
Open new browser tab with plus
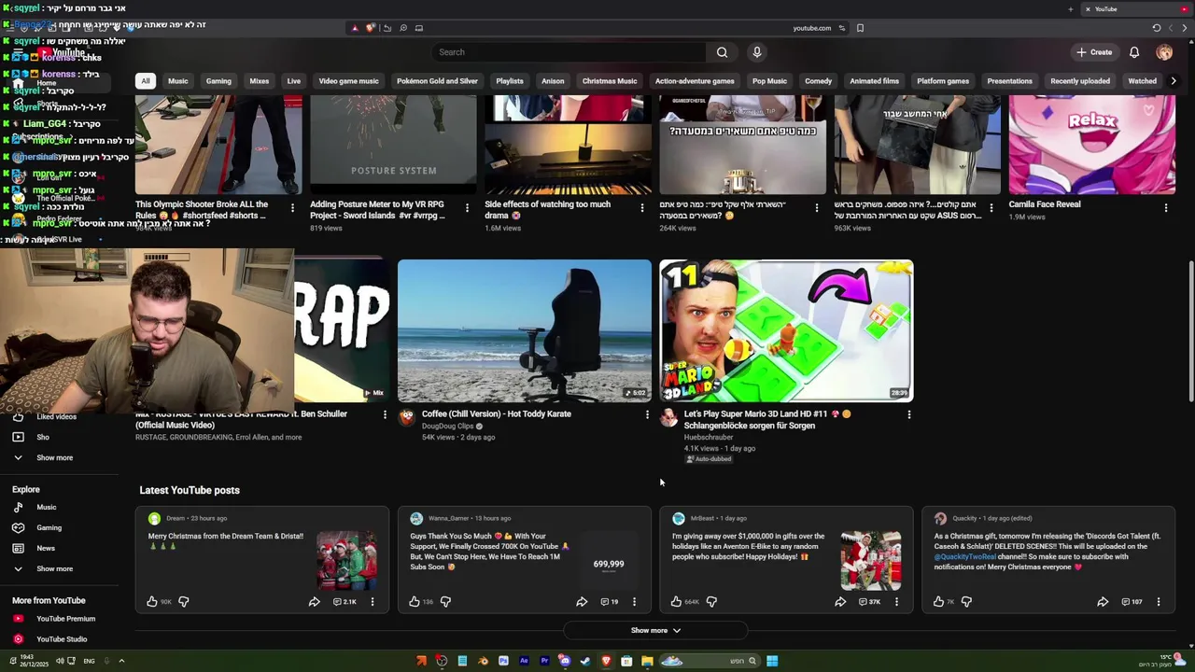click(x=1071, y=9)
